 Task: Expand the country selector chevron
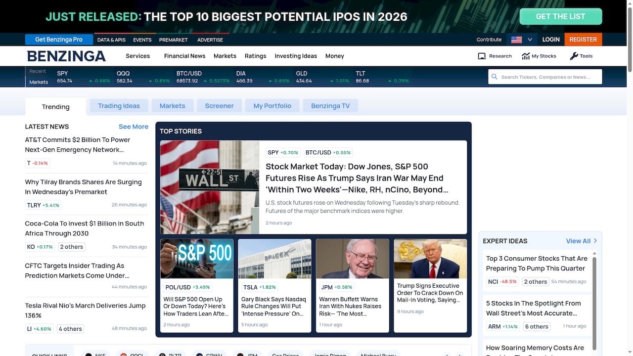(530, 40)
